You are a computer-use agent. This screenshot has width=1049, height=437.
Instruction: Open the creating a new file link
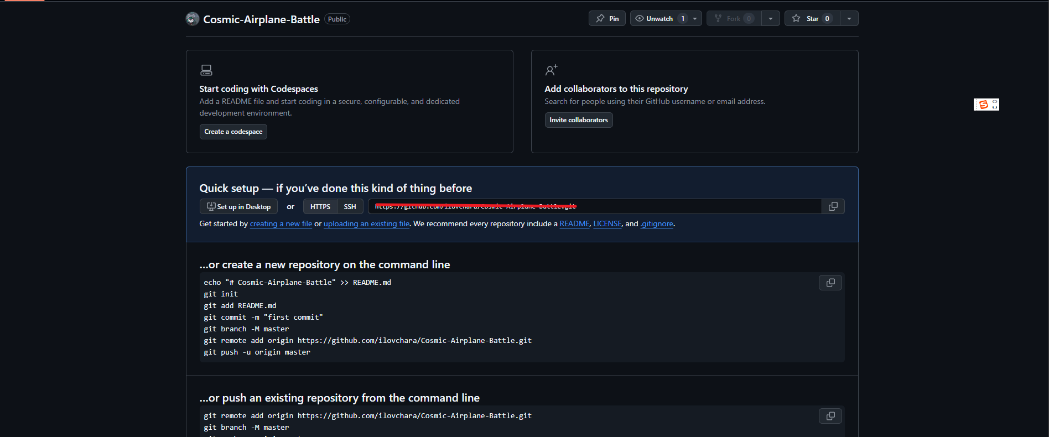[281, 224]
